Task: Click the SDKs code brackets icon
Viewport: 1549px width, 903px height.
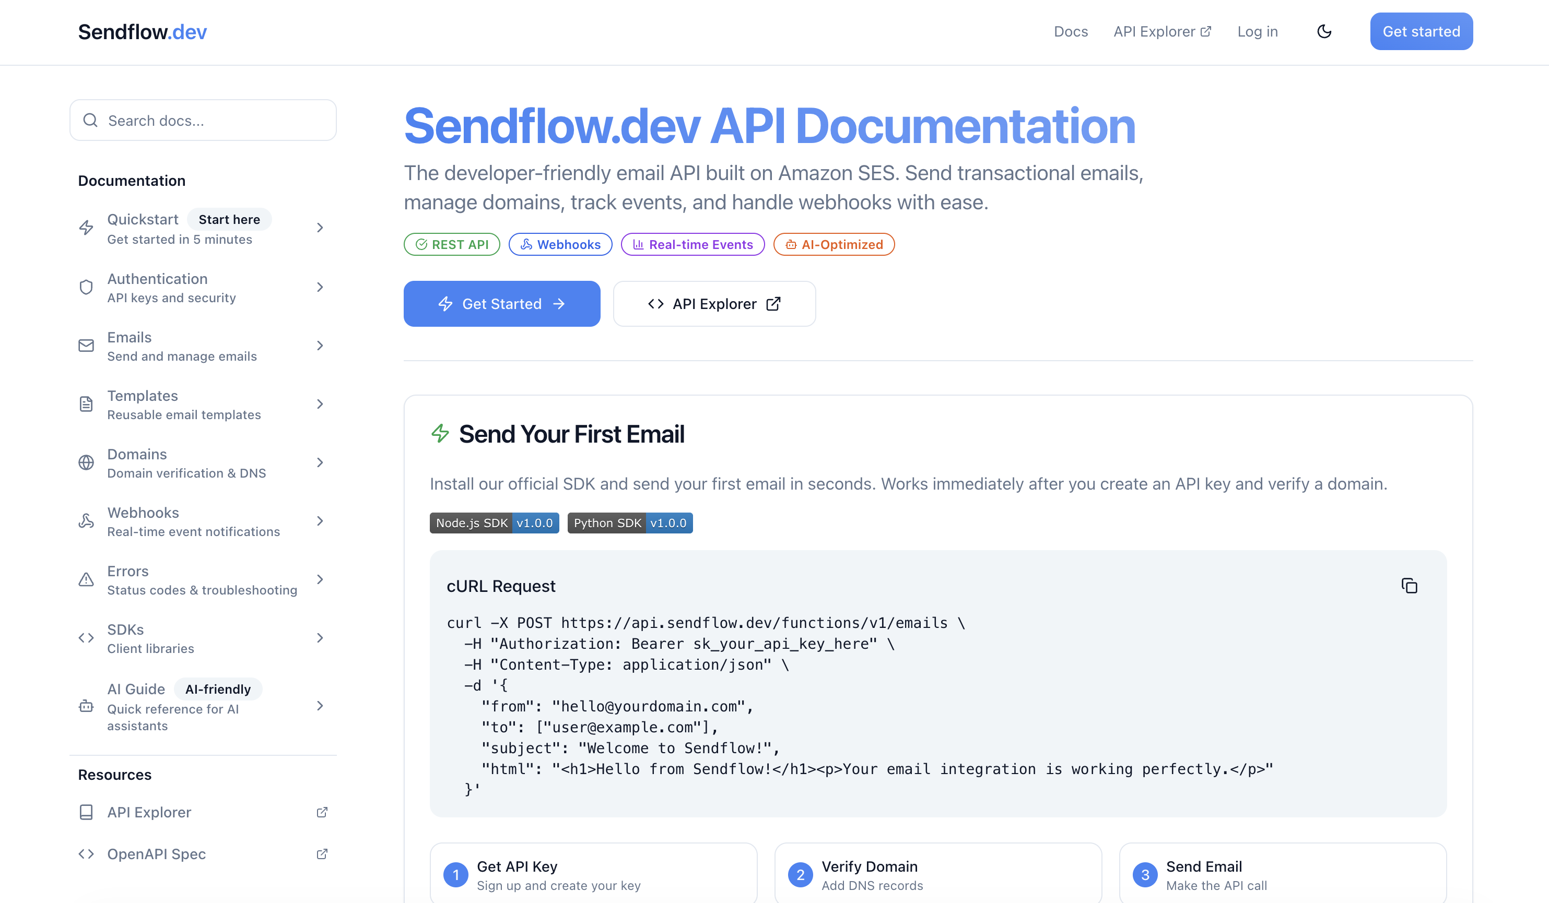Action: tap(86, 638)
